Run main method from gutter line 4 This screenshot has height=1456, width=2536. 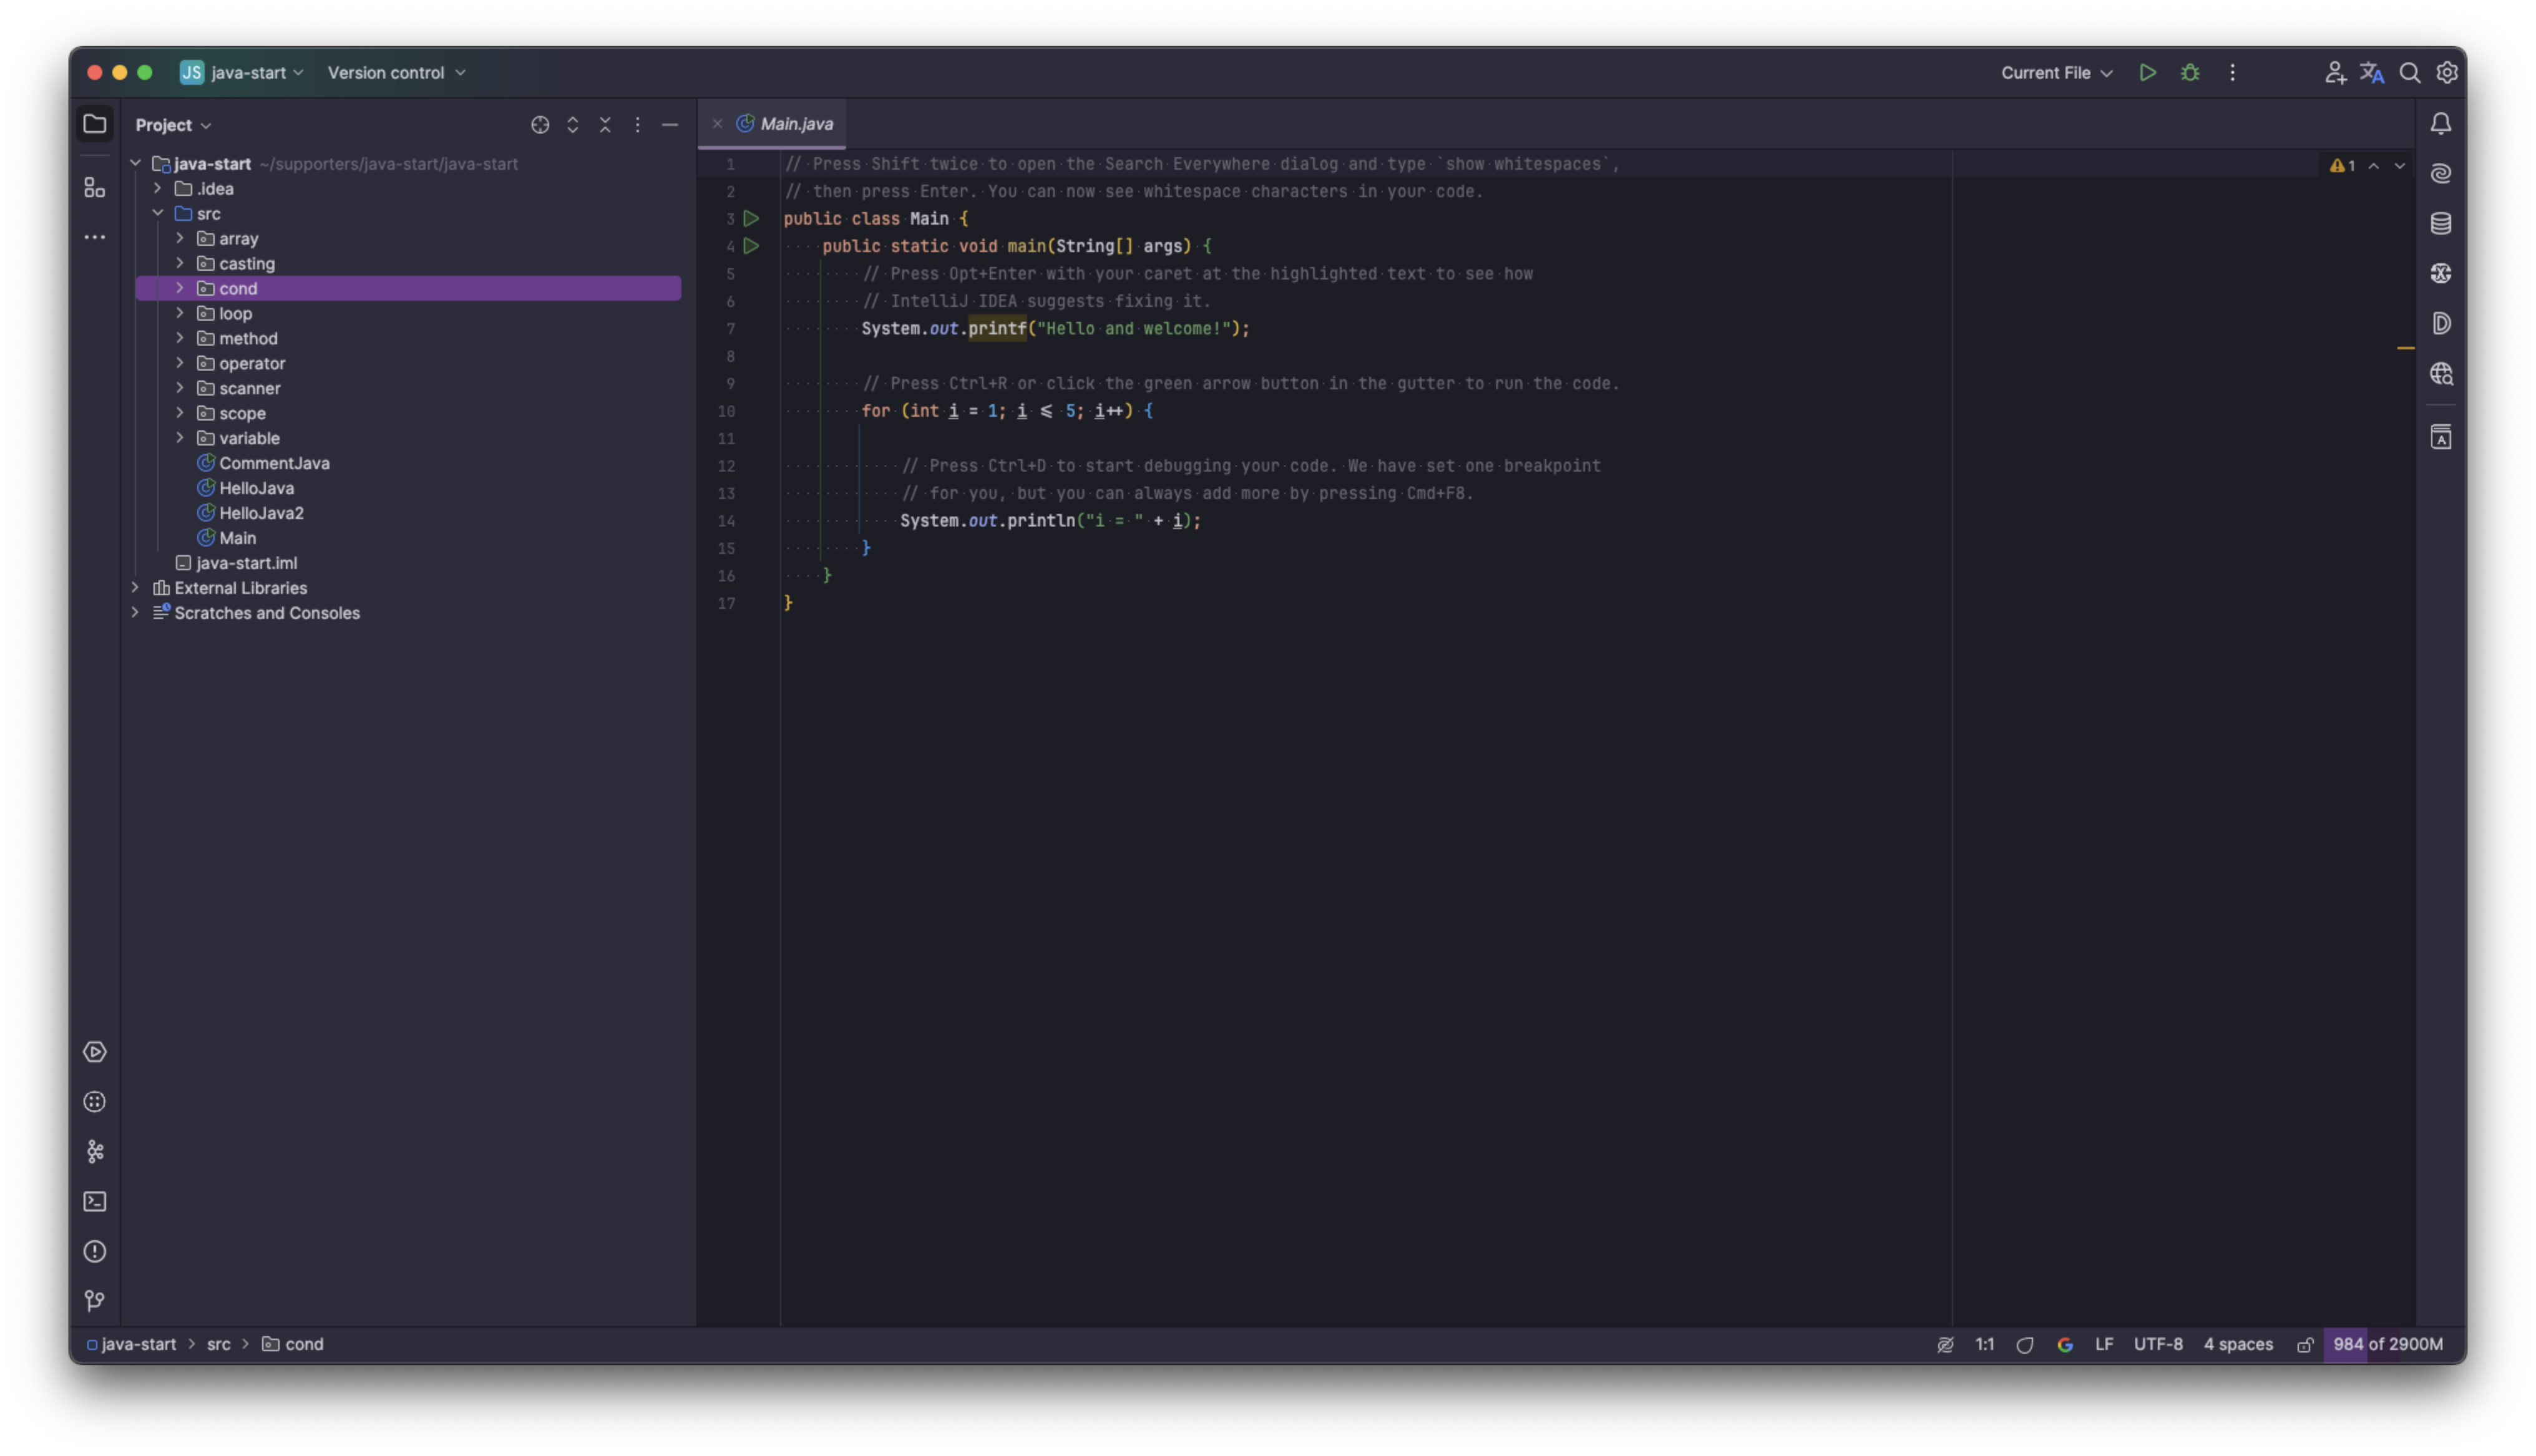(751, 246)
